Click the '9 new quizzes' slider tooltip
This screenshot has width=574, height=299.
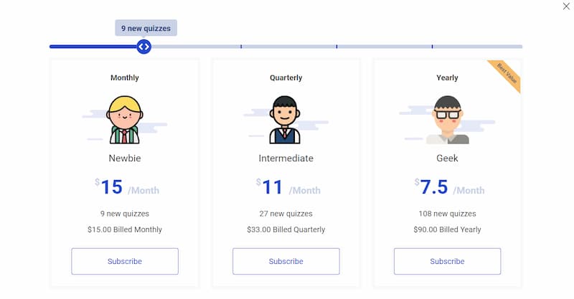pos(146,28)
